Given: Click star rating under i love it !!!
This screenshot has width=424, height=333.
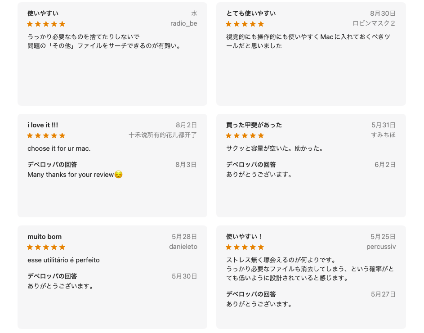Looking at the screenshot, I should (x=46, y=135).
